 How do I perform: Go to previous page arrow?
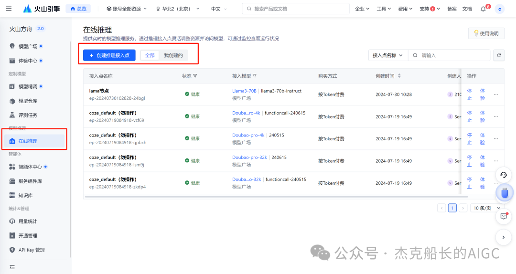[441, 208]
